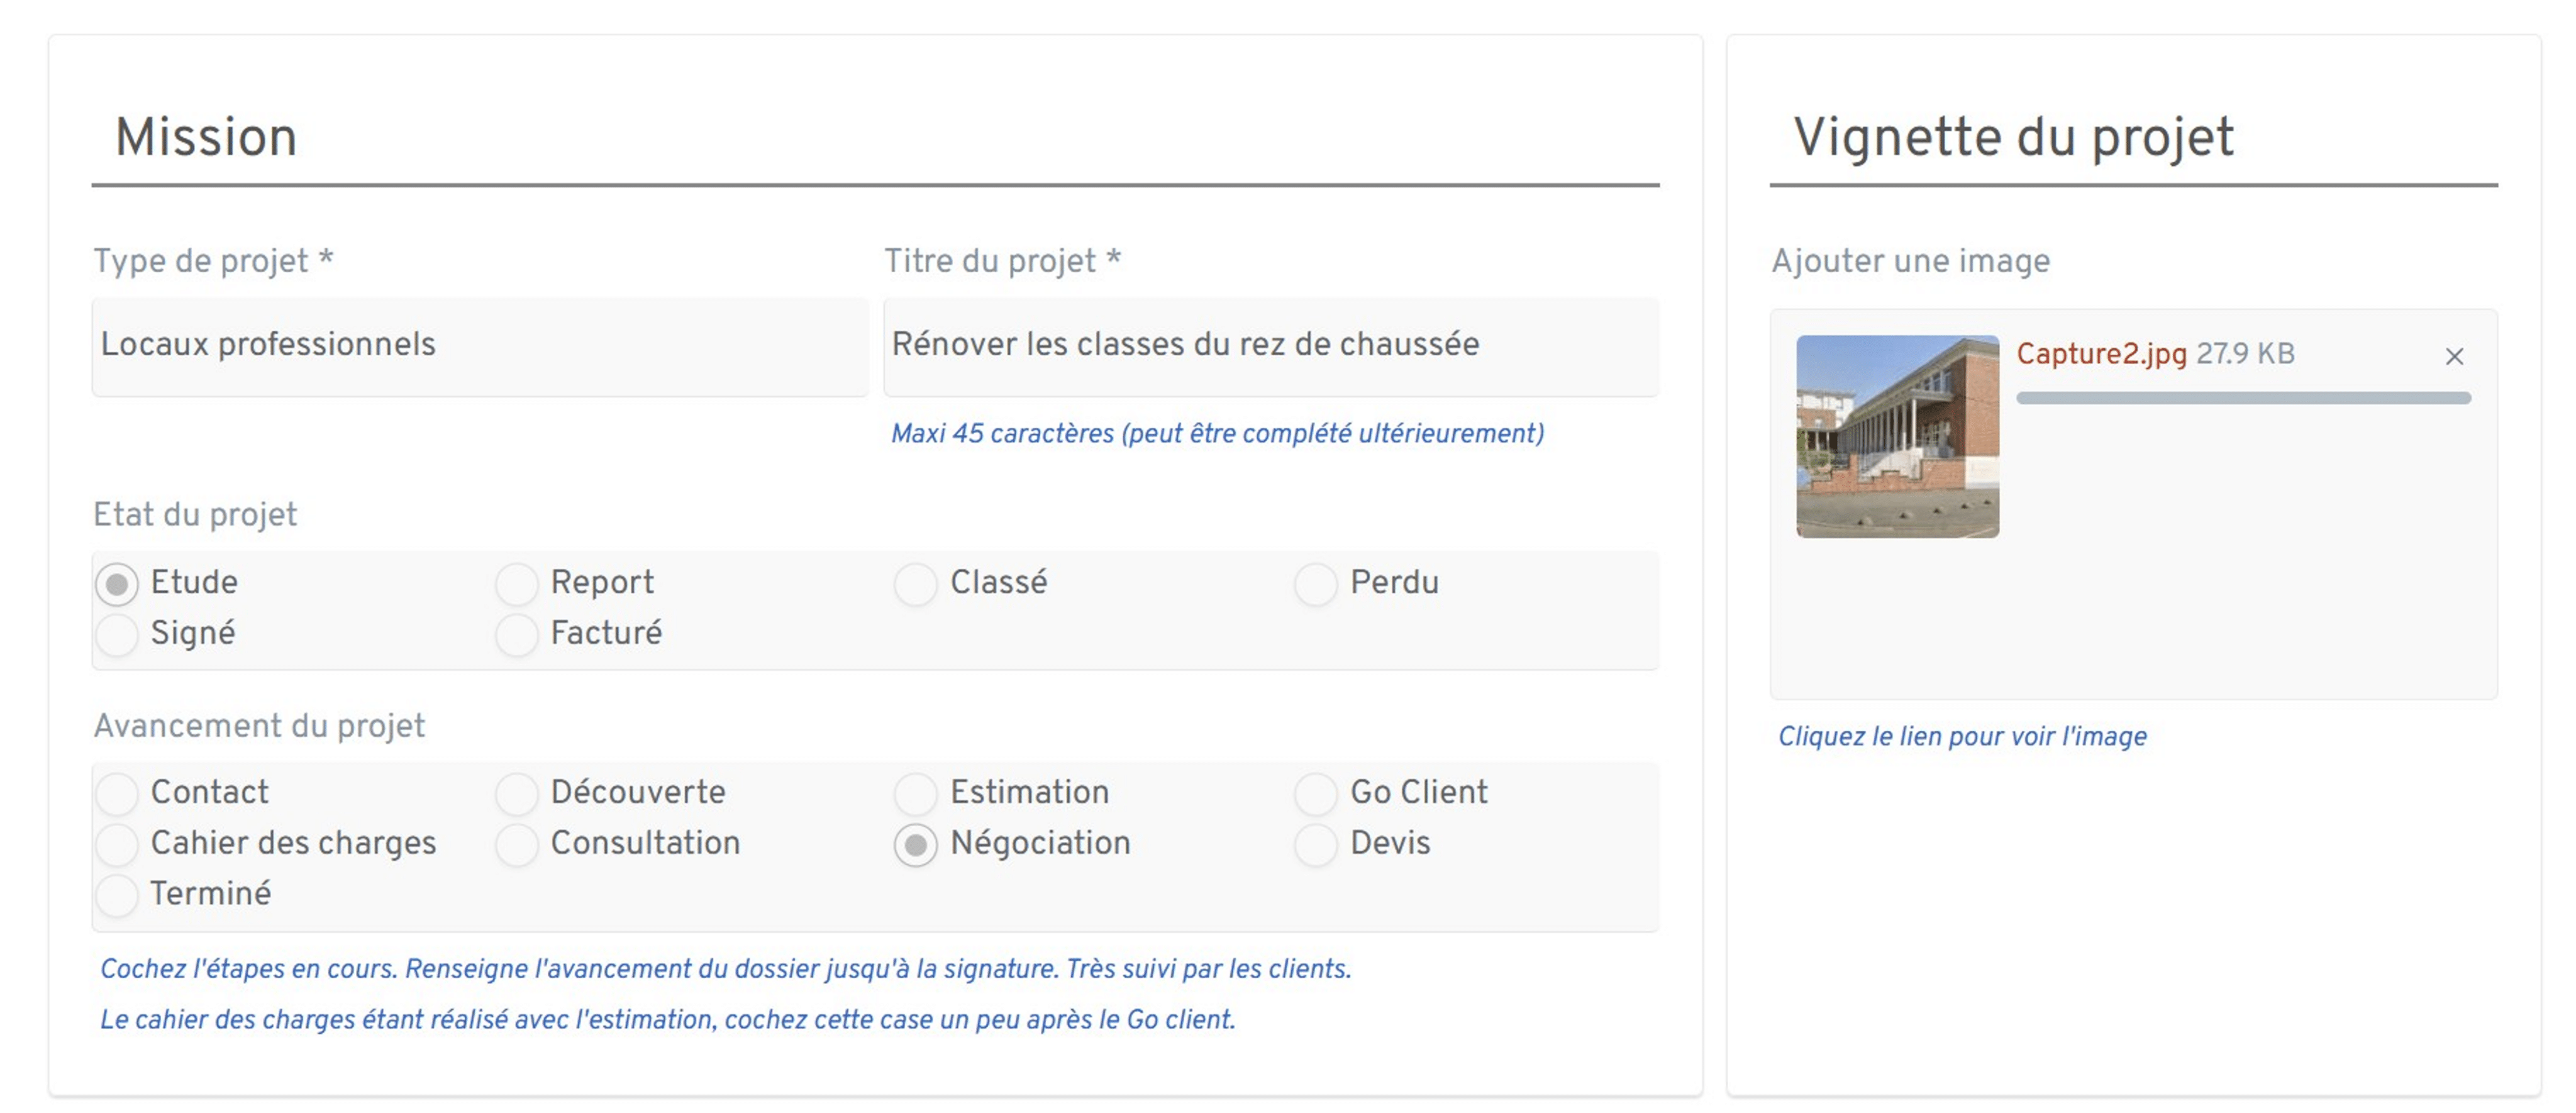The image size is (2576, 1113).
Task: Select "Négociation" in Avancement du projet
Action: point(915,844)
